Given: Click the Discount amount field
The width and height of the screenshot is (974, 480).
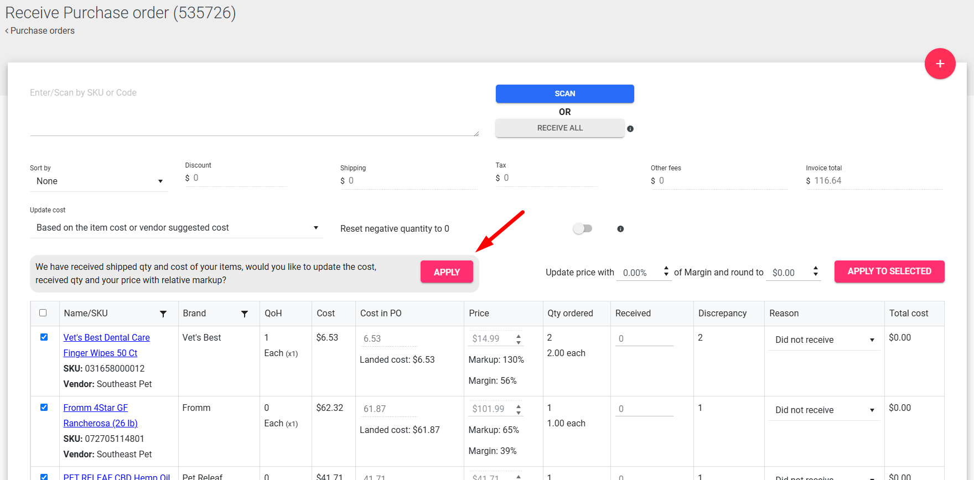Looking at the screenshot, I should tap(240, 178).
